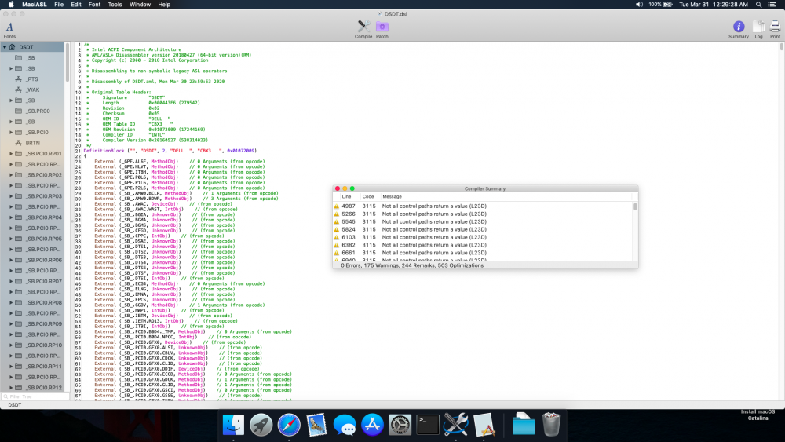
Task: Expand the _SB.PCI0 tree node
Action: pos(11,132)
